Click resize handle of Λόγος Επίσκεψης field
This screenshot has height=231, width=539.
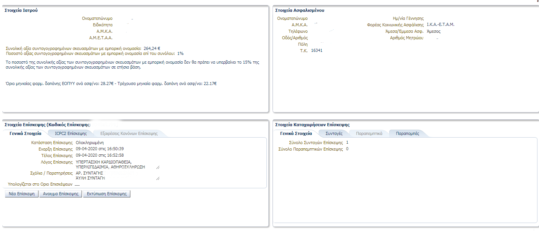(157, 167)
